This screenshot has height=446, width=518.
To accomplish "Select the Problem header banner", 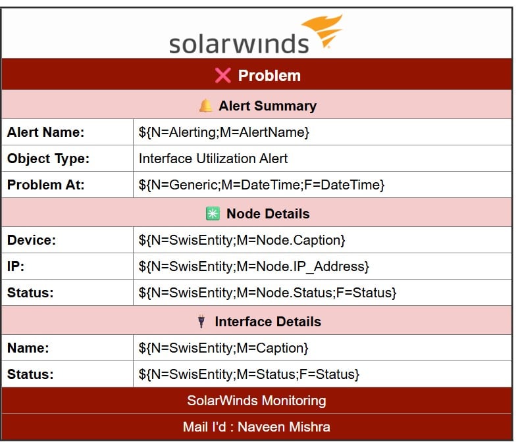I will tap(257, 74).
